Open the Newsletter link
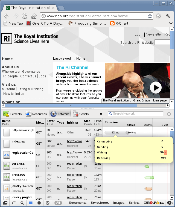 (x=154, y=34)
